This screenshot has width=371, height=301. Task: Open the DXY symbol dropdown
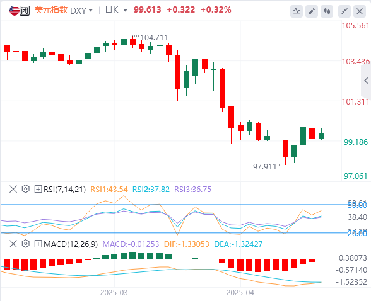(81, 11)
